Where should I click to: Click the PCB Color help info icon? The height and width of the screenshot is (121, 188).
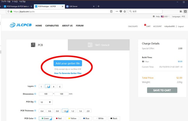click(35, 118)
